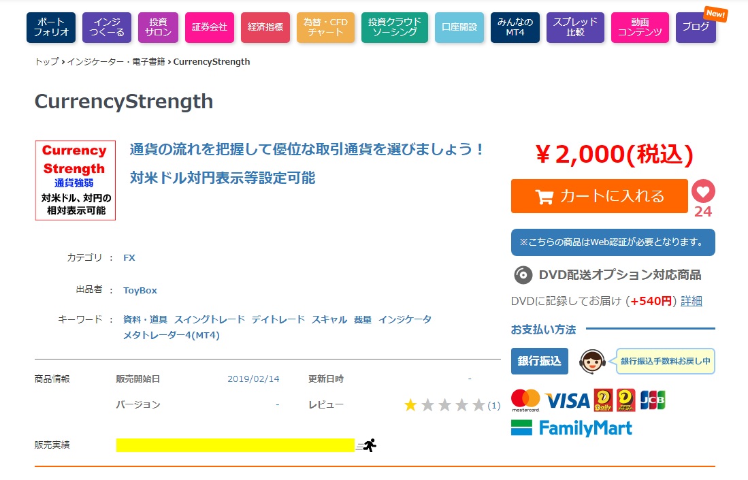Go to the ブログ menu item
The height and width of the screenshot is (480, 748).
[696, 27]
